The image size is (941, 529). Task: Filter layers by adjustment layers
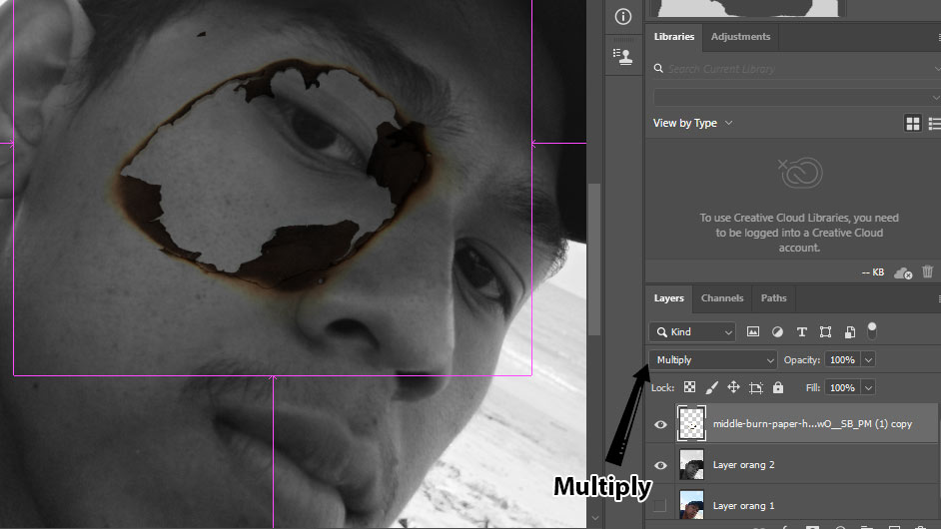coord(777,331)
